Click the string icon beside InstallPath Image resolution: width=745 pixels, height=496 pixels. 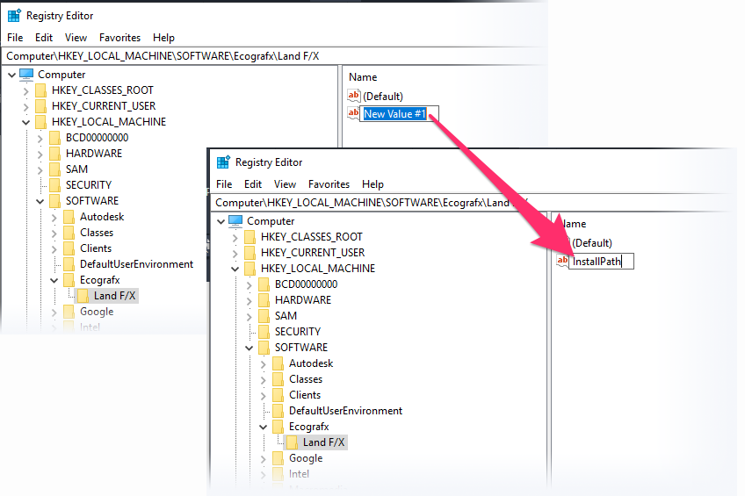562,262
